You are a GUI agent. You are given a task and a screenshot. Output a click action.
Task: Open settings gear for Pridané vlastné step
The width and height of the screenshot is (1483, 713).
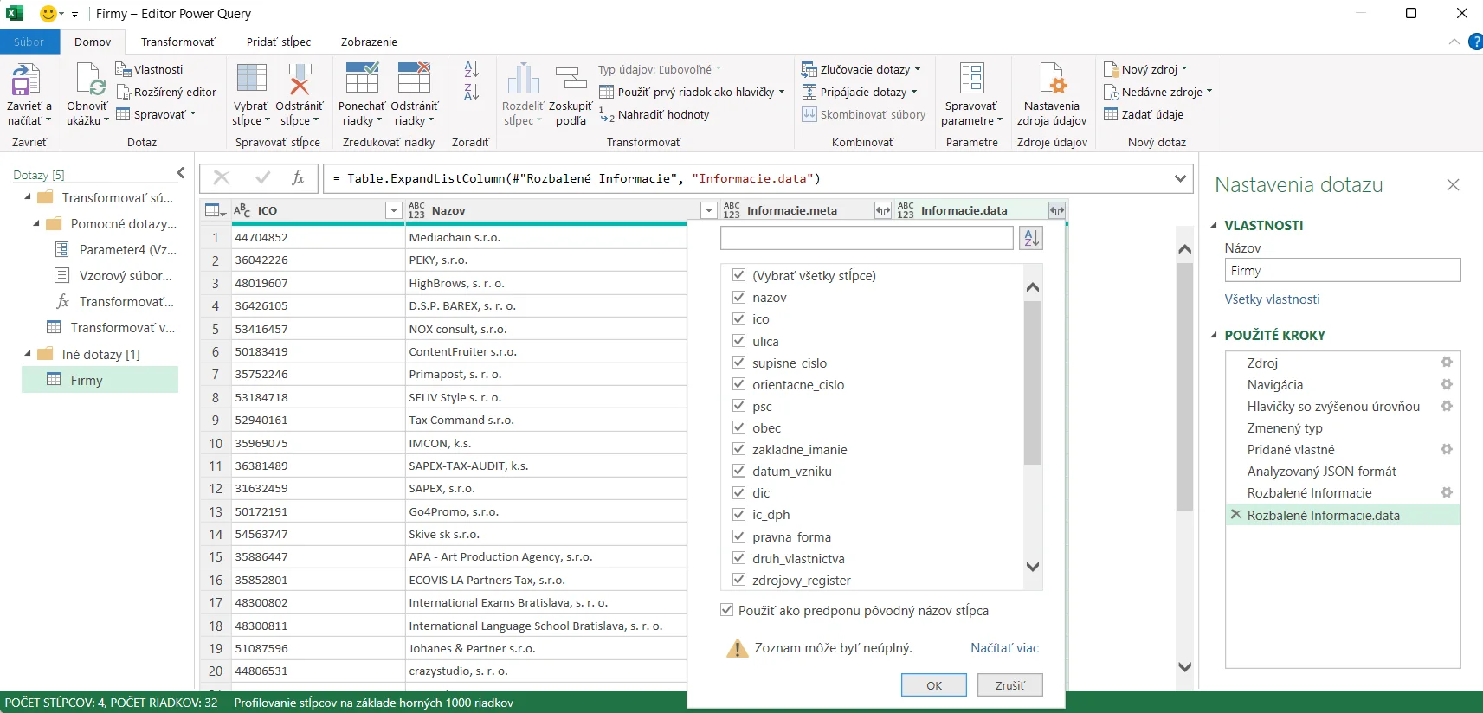pyautogui.click(x=1446, y=449)
